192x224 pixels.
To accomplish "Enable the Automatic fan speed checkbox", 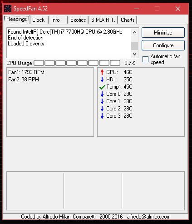I will point(145,59).
